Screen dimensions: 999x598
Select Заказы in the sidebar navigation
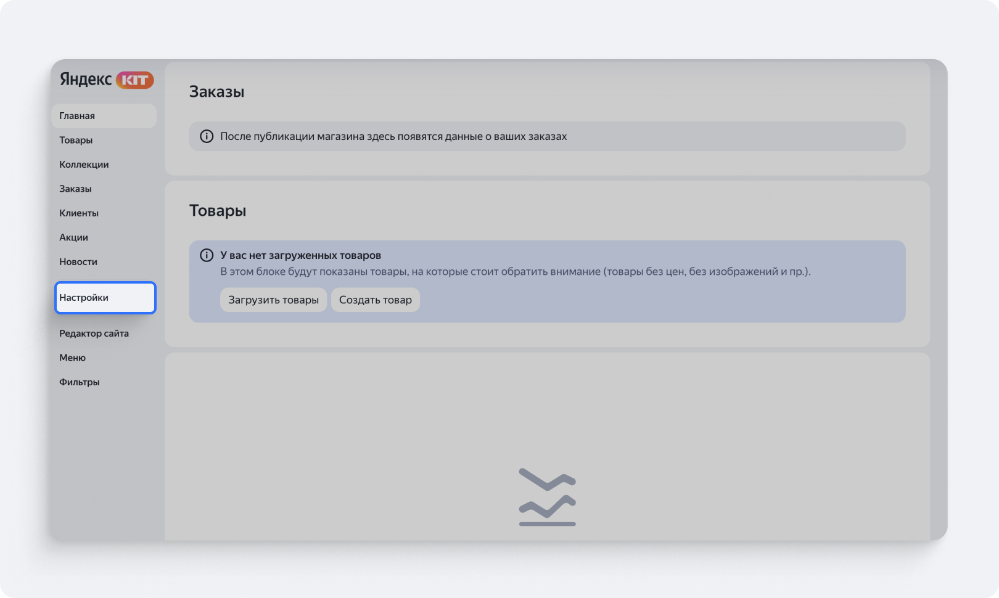pos(75,189)
